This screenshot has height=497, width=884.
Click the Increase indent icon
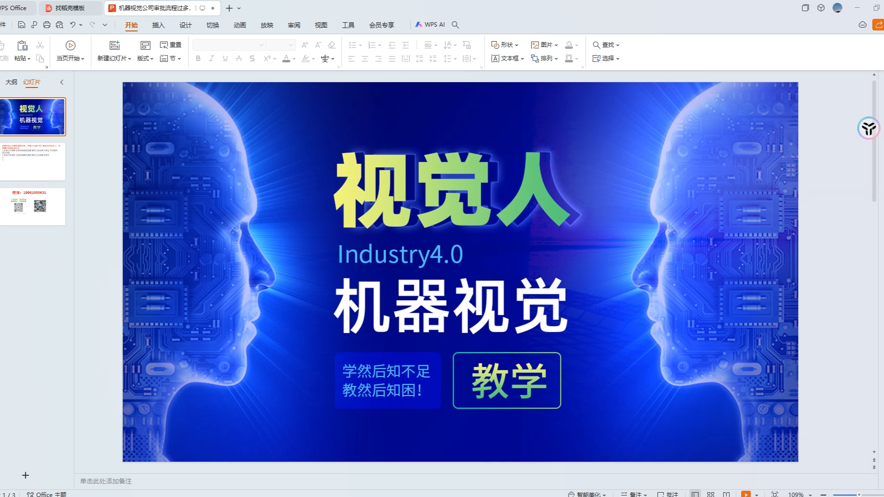tap(405, 45)
